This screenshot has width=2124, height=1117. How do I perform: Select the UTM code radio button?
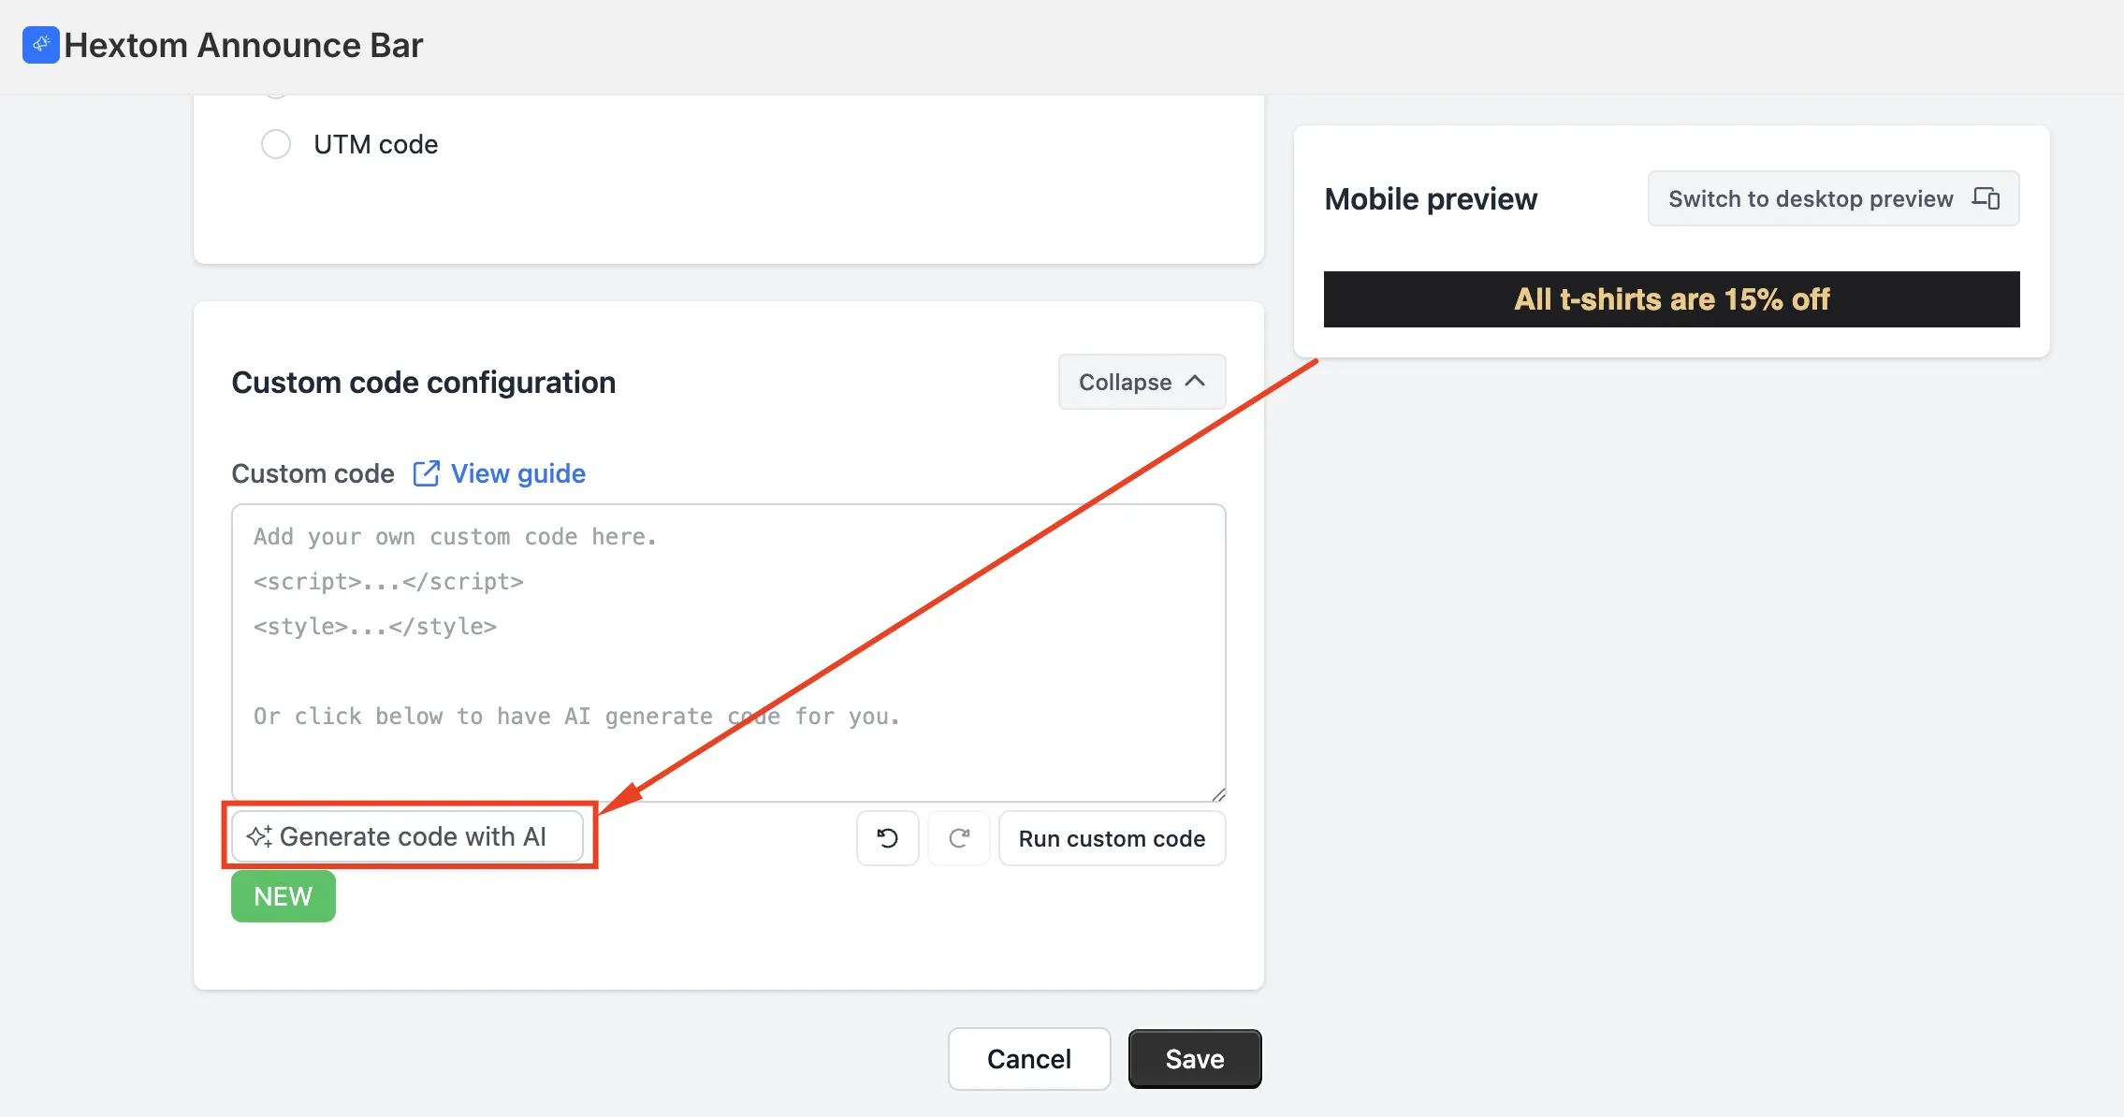point(276,144)
